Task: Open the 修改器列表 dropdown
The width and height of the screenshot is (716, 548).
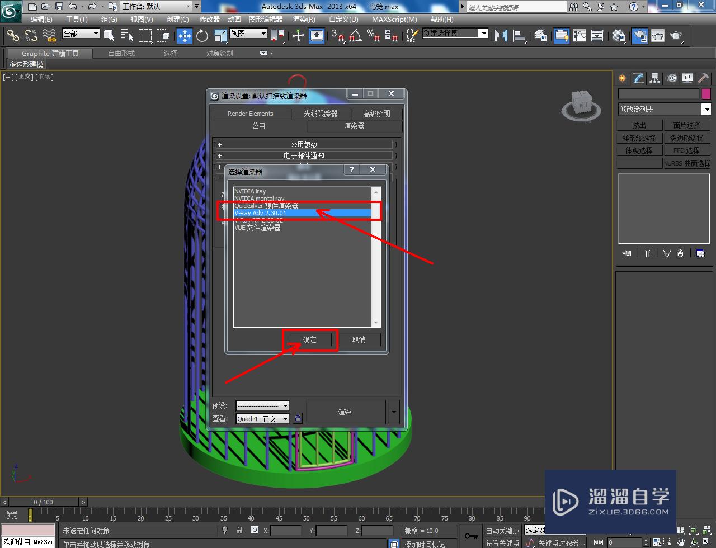Action: (x=664, y=109)
